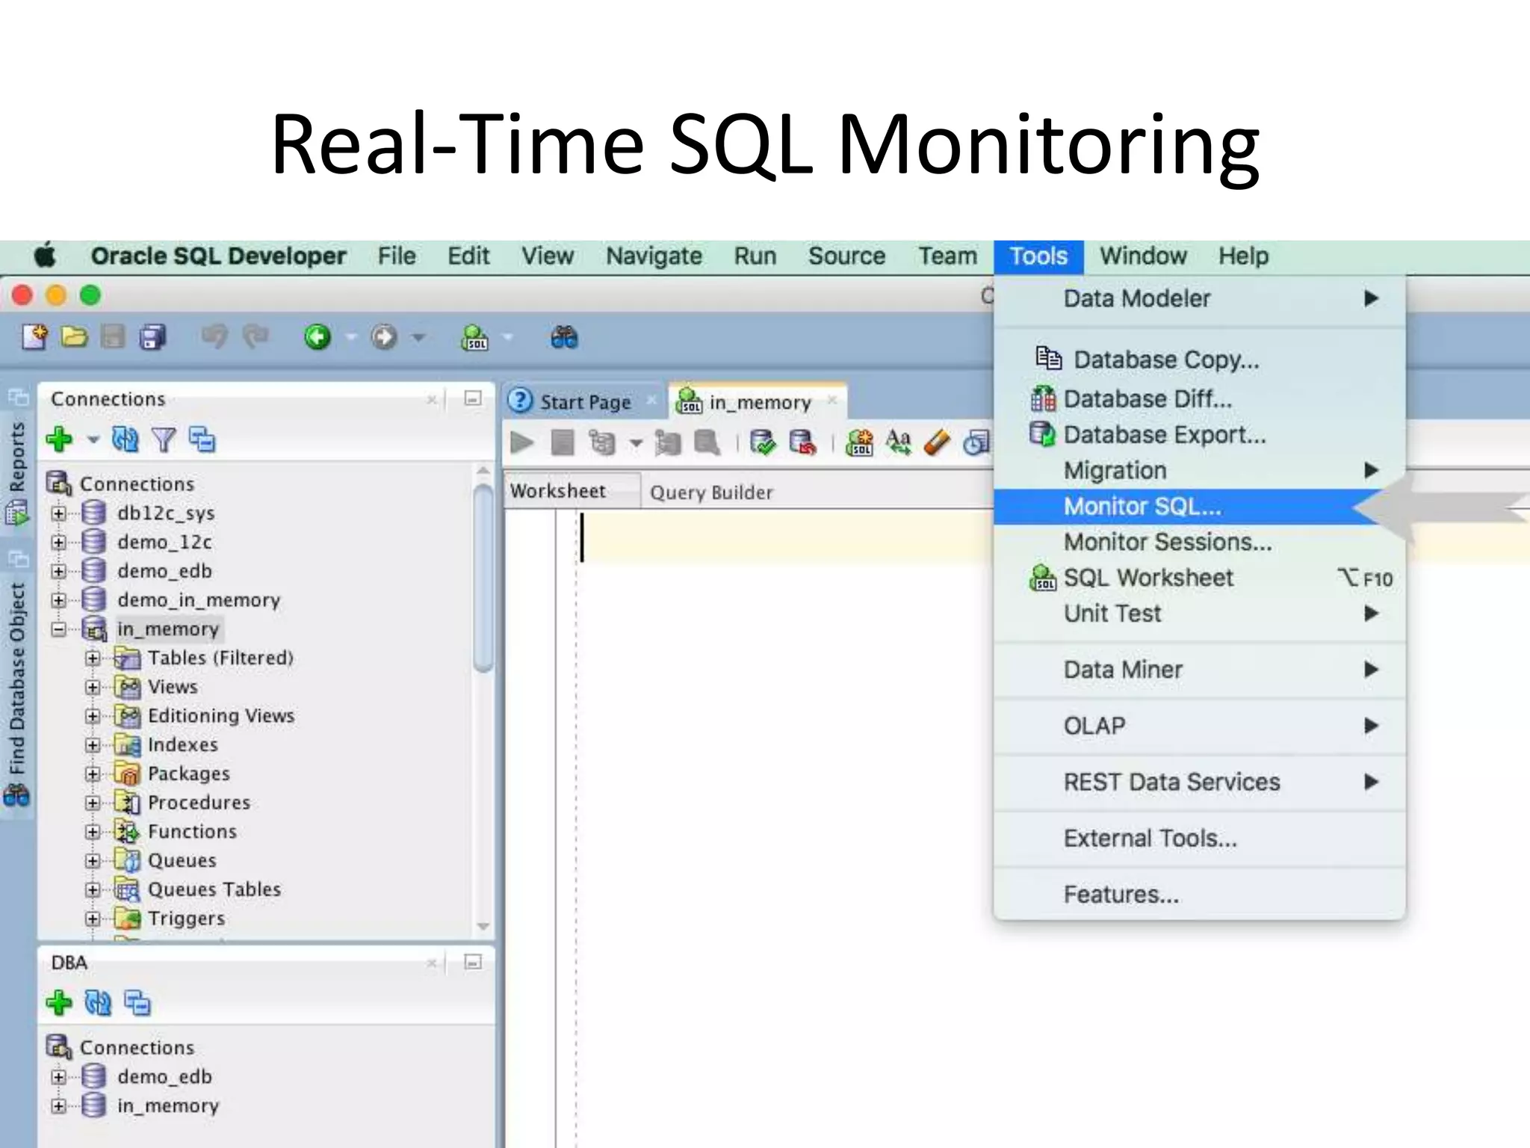Minimize the Connections panel

473,399
